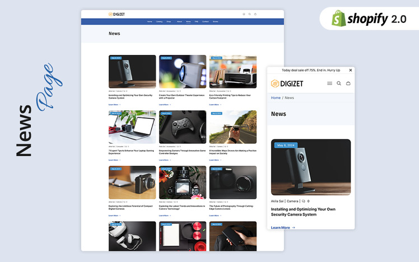The height and width of the screenshot is (262, 419).
Task: Open the Contact menu item
Action: tap(205, 22)
